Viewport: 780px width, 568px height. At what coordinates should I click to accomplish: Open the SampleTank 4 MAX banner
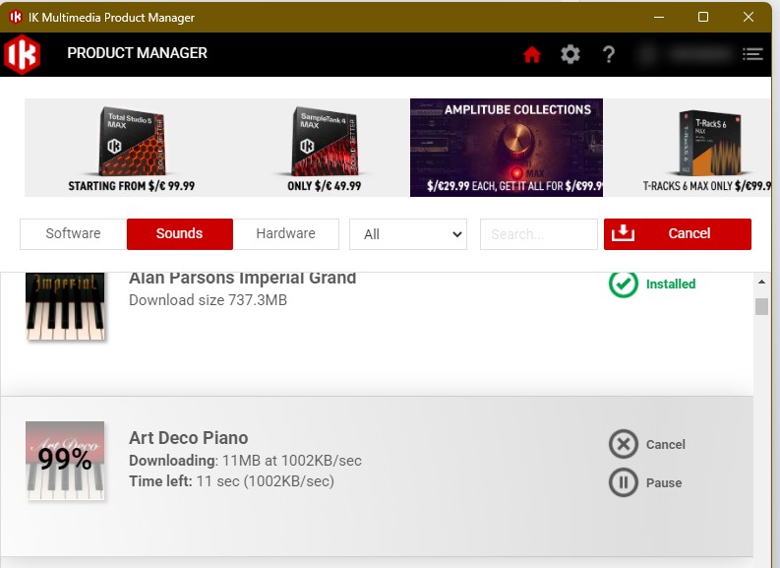coord(314,148)
